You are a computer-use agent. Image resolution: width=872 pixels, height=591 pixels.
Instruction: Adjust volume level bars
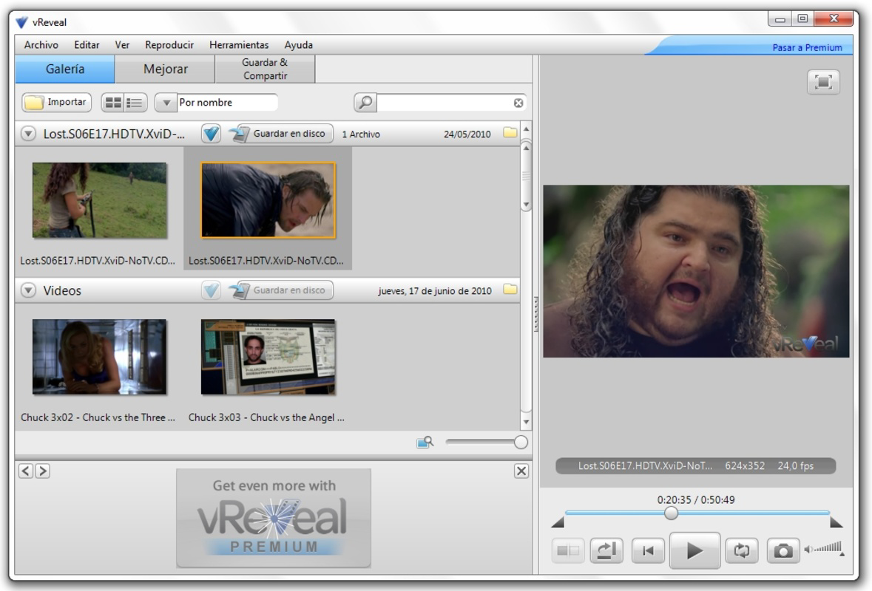coord(829,548)
